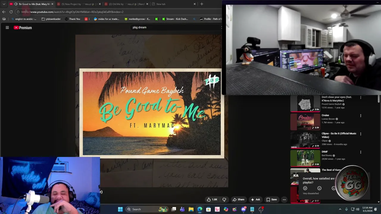Select the very dissatisfied face in survey

(305, 188)
